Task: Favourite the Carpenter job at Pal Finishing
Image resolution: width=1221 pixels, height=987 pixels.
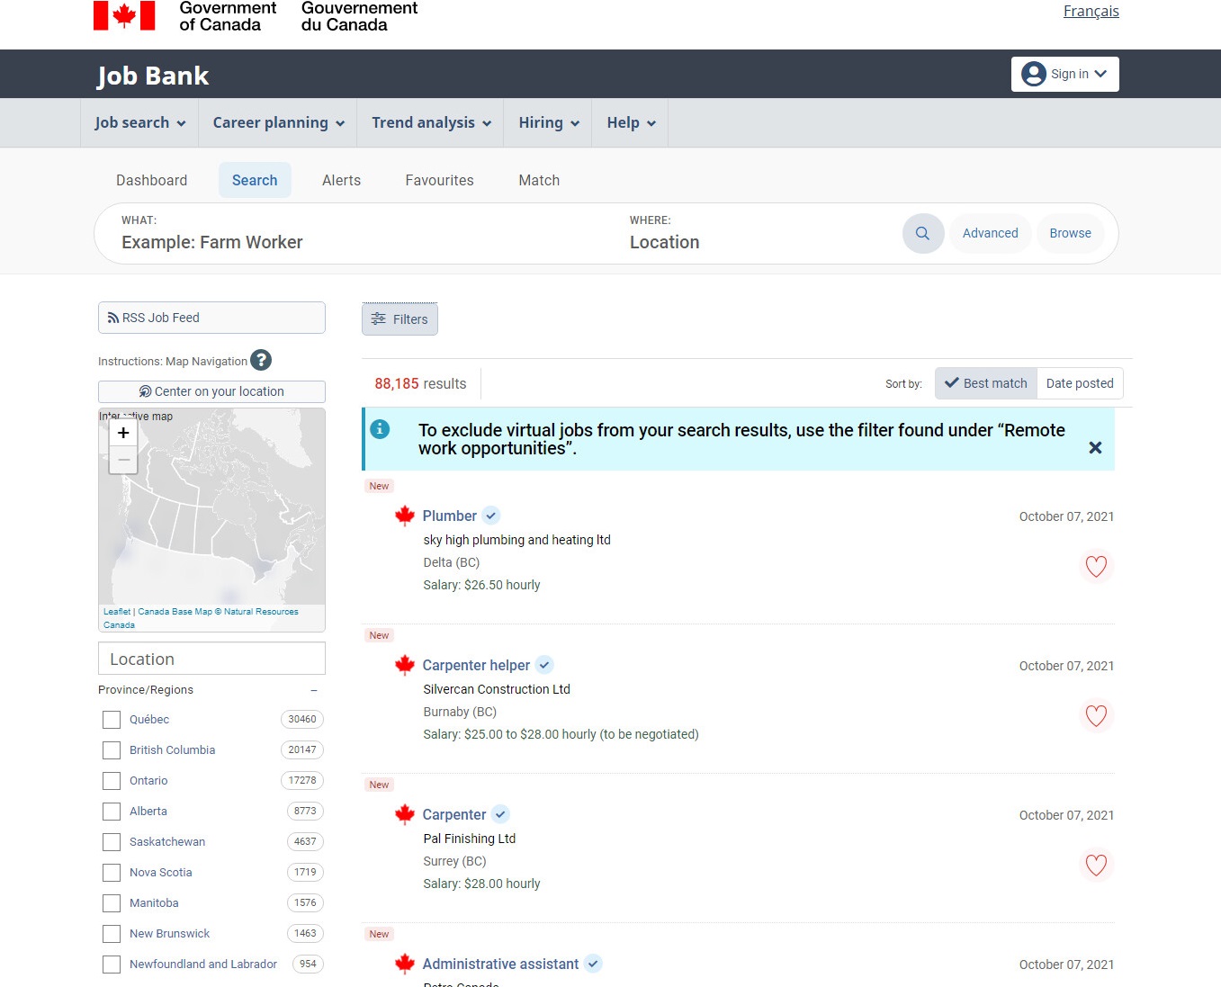Action: point(1095,865)
